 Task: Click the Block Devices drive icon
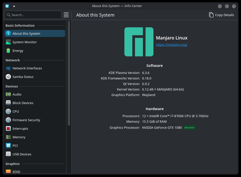coord(8,103)
